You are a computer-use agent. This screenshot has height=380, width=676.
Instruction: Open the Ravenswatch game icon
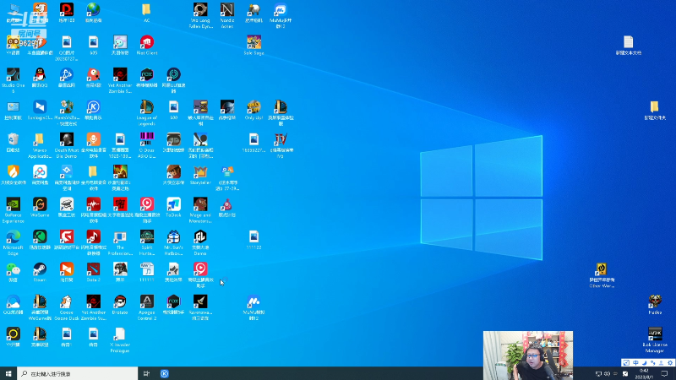pyautogui.click(x=200, y=307)
